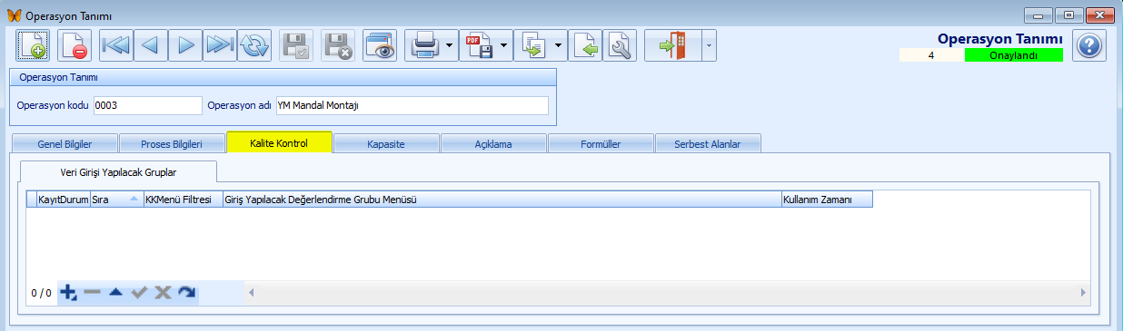This screenshot has width=1123, height=331.
Task: Open the help question mark
Action: (1088, 44)
